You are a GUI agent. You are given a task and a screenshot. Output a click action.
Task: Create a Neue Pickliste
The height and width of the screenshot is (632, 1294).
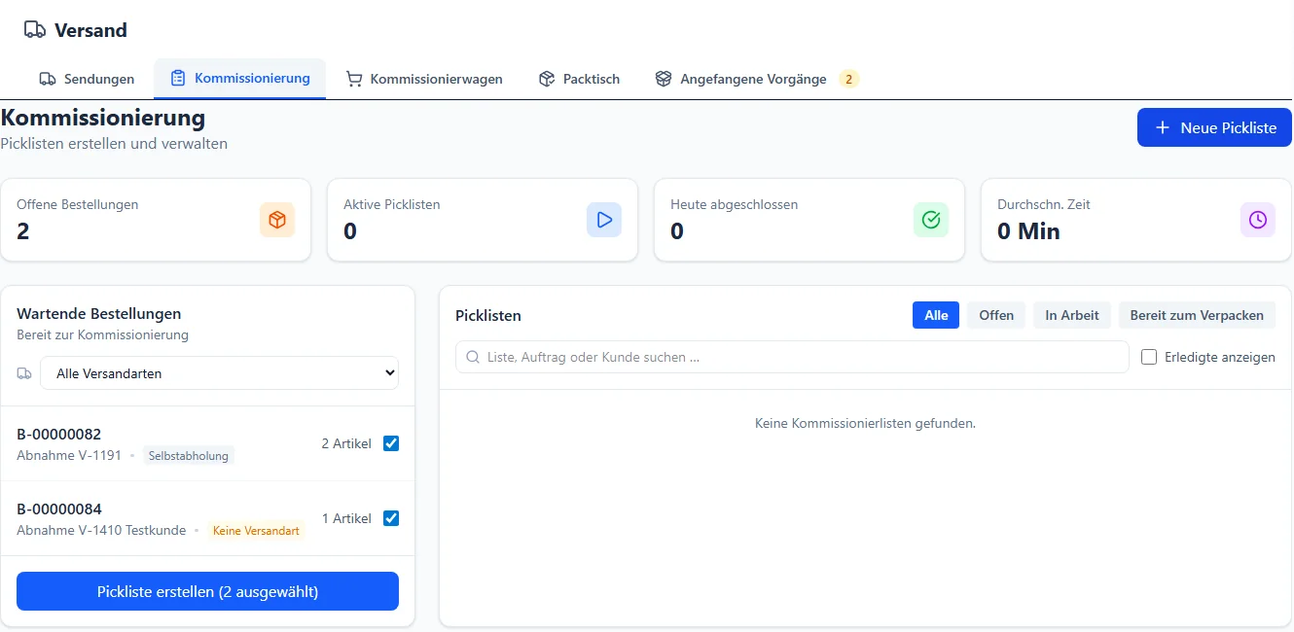click(1214, 127)
